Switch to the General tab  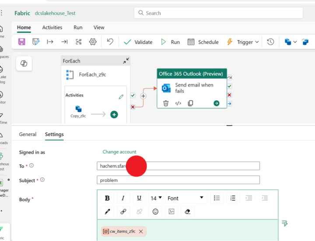28,134
